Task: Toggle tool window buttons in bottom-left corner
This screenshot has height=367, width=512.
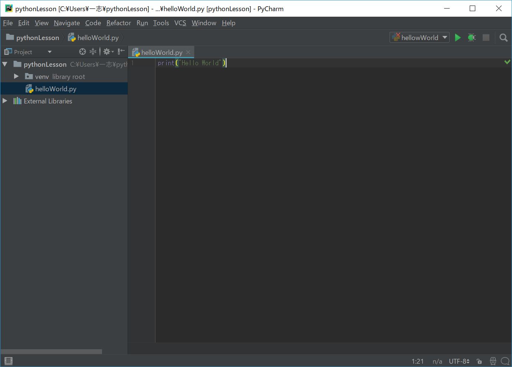Action: 9,361
